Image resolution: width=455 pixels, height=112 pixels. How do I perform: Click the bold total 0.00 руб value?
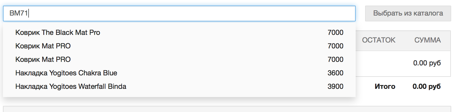(427, 86)
